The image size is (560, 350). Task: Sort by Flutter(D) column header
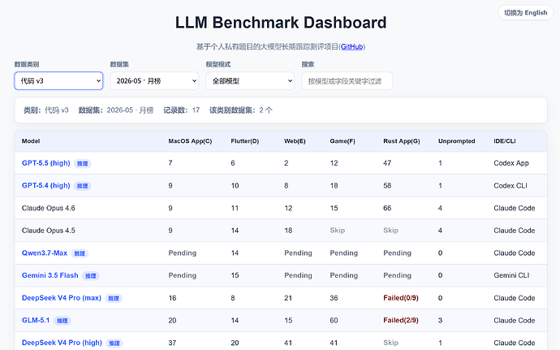244,141
